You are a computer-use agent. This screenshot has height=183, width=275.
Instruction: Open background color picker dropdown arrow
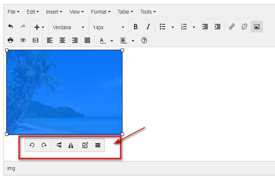click(x=133, y=41)
